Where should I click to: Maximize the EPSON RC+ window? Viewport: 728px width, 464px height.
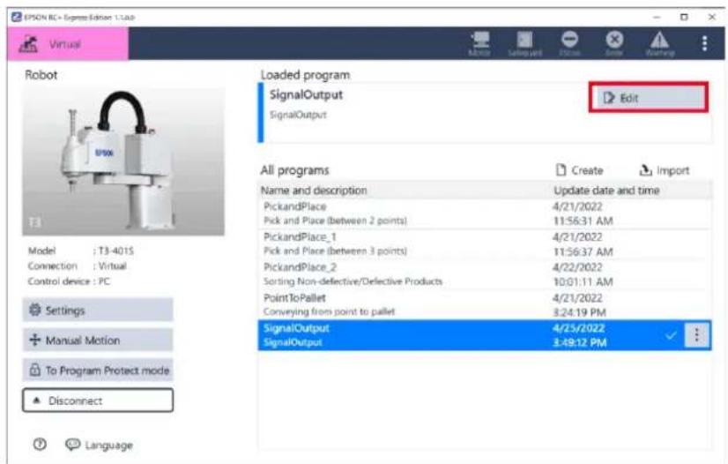(684, 17)
